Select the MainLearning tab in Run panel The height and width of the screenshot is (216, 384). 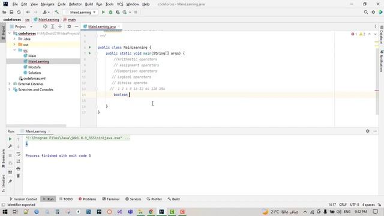[x=36, y=131]
